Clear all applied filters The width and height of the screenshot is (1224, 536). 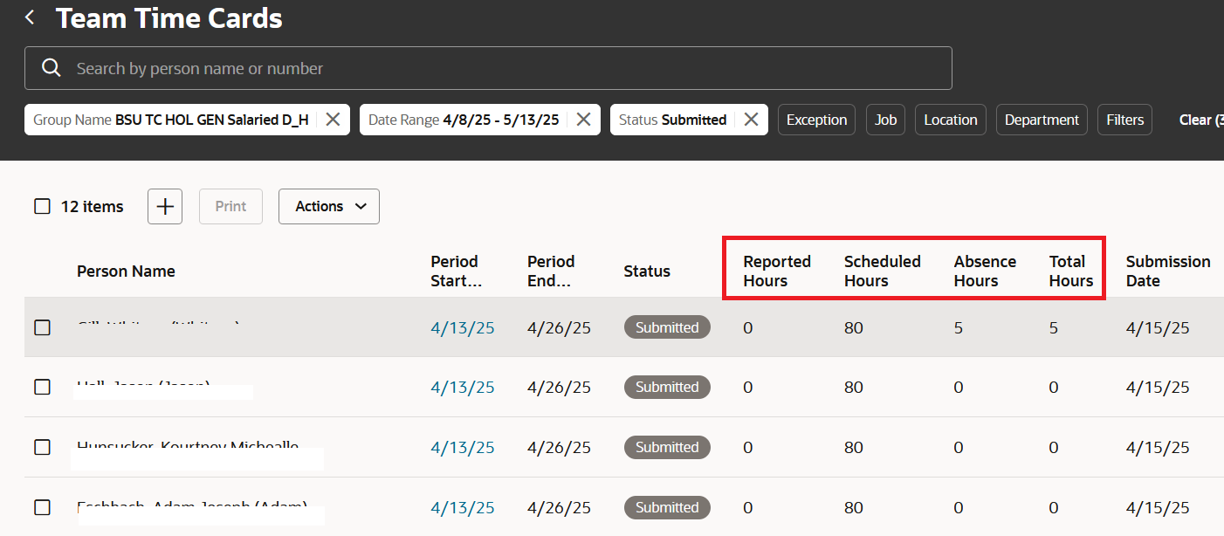(1201, 120)
